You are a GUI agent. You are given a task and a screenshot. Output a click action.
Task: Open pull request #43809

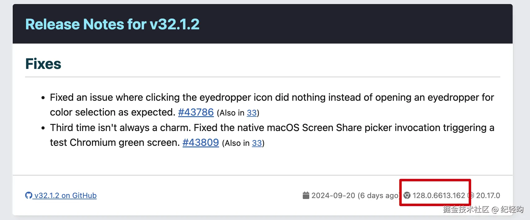[201, 142]
